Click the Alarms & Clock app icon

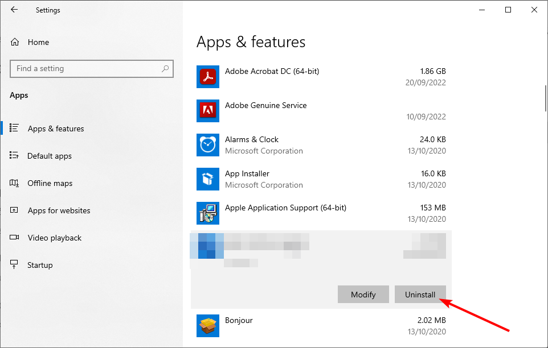point(208,145)
